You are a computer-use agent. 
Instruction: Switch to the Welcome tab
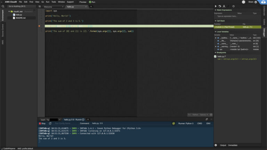click(48, 7)
